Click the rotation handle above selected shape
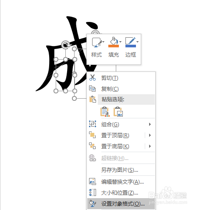200x210 pixels. point(65,45)
